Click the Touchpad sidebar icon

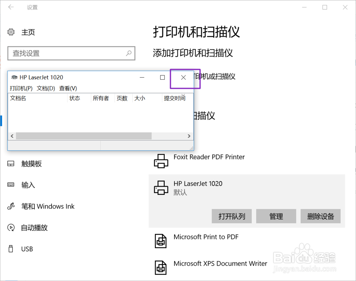11,164
